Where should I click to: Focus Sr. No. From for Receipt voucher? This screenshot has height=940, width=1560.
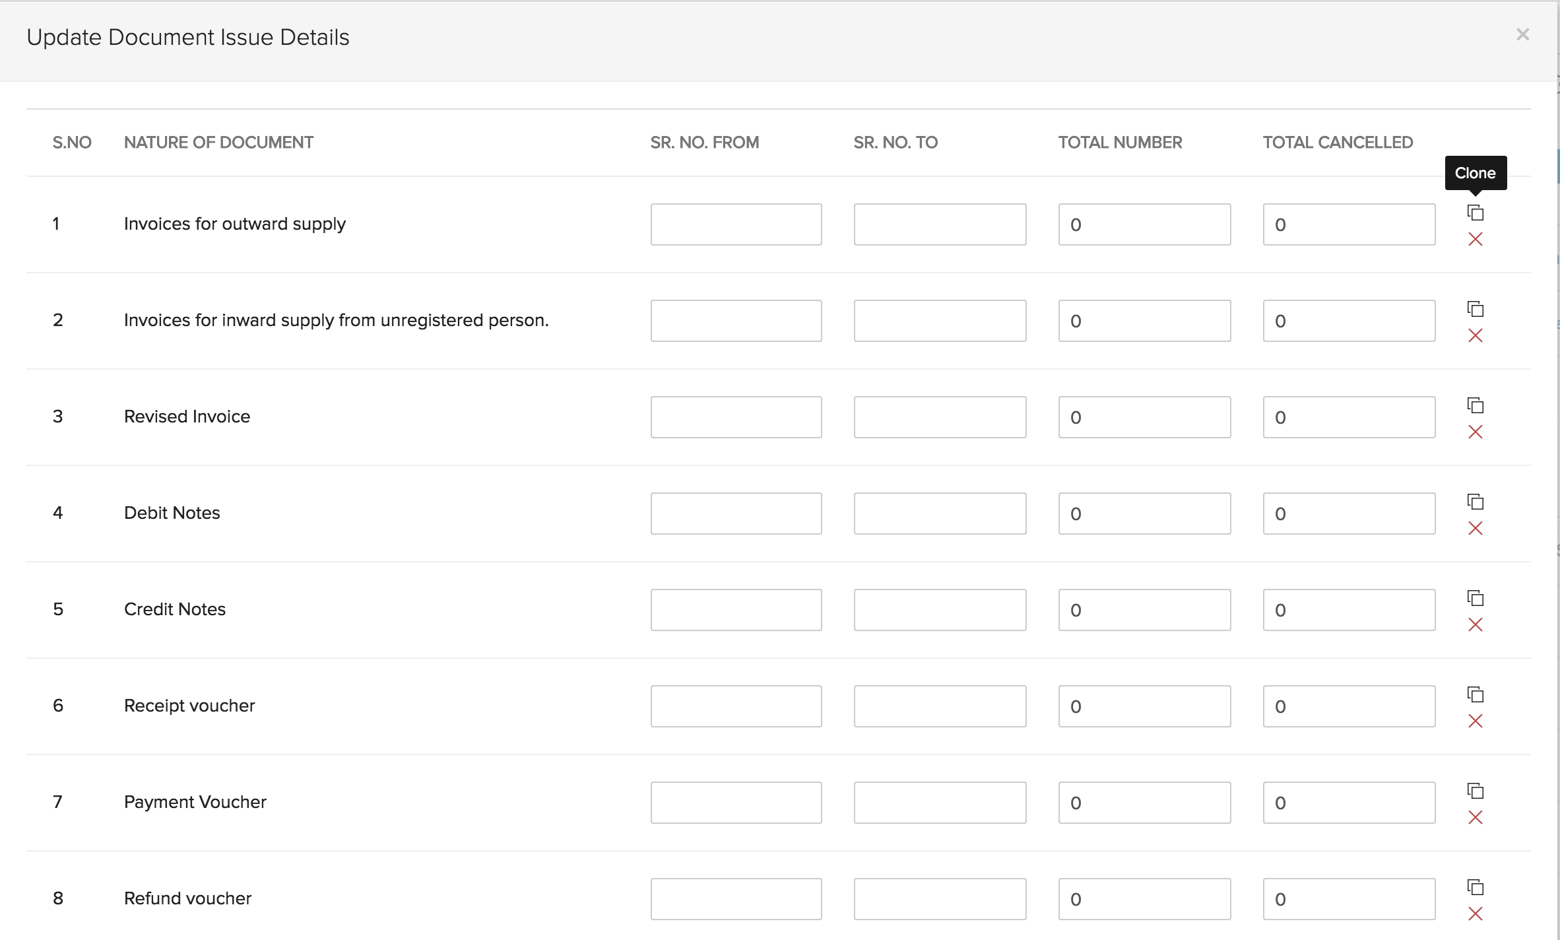coord(736,706)
